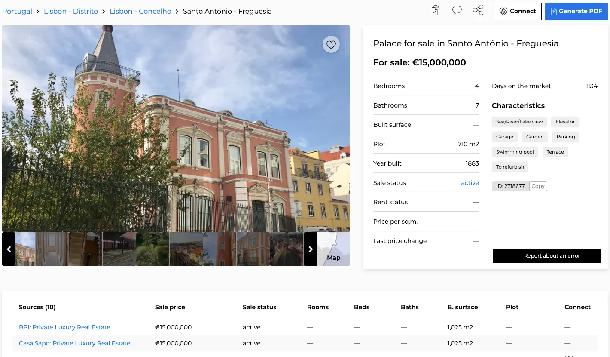This screenshot has height=357, width=610.
Task: Open Lisbon - Concelho breadcrumb
Action: tap(140, 11)
